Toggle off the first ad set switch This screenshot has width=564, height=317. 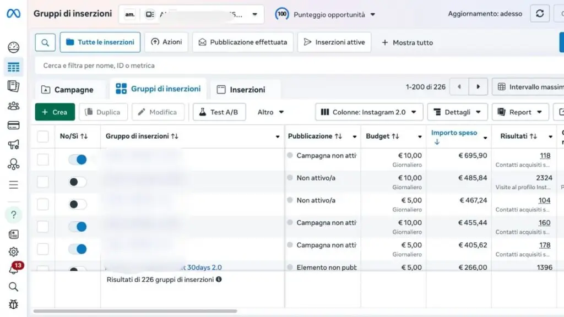(77, 160)
